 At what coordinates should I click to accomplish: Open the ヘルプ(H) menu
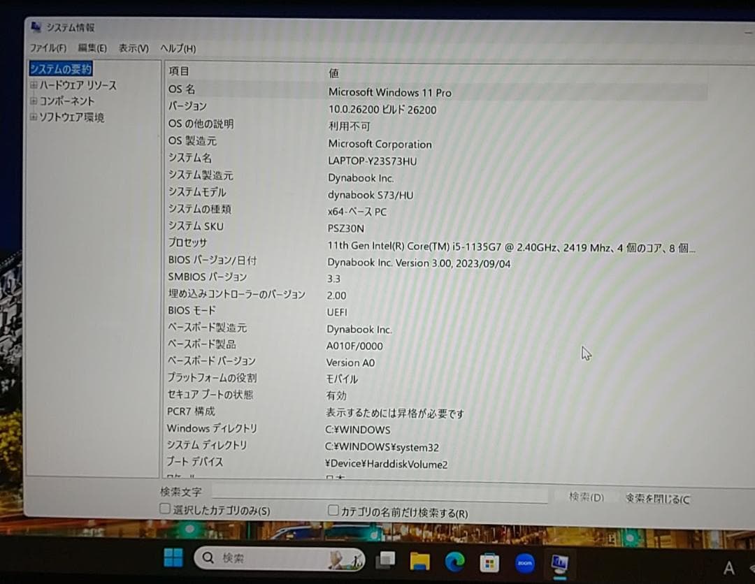pos(177,49)
